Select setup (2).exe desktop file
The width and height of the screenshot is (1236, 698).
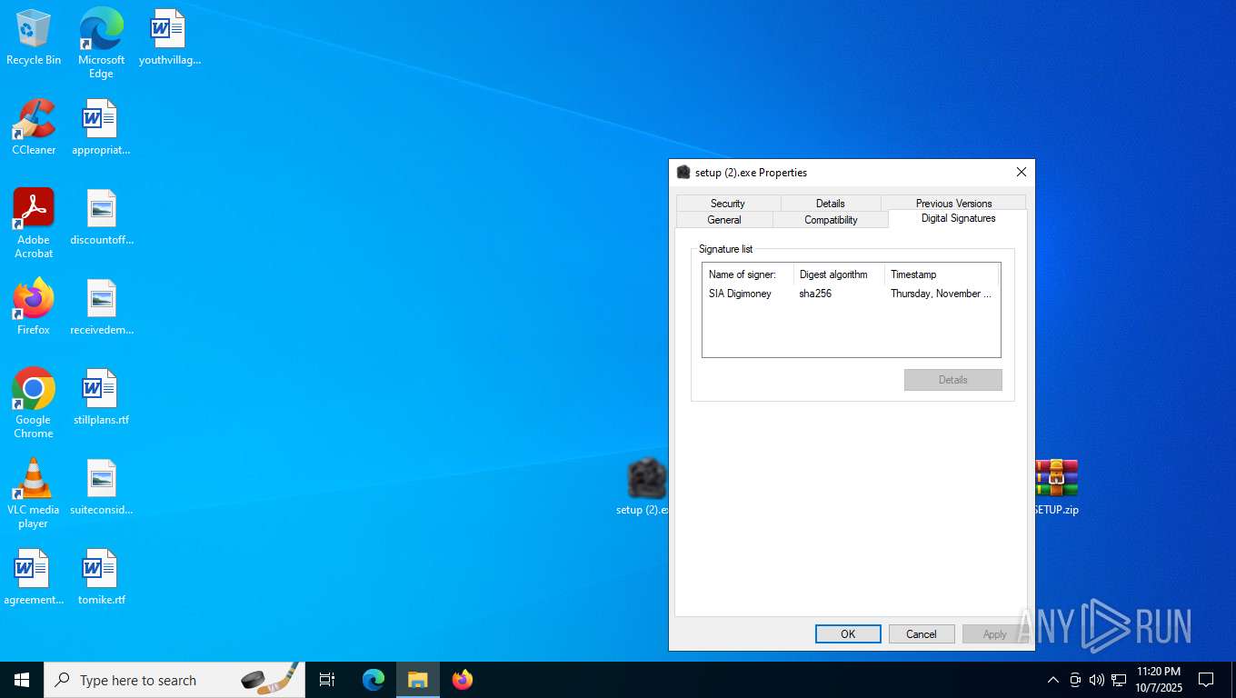(643, 486)
